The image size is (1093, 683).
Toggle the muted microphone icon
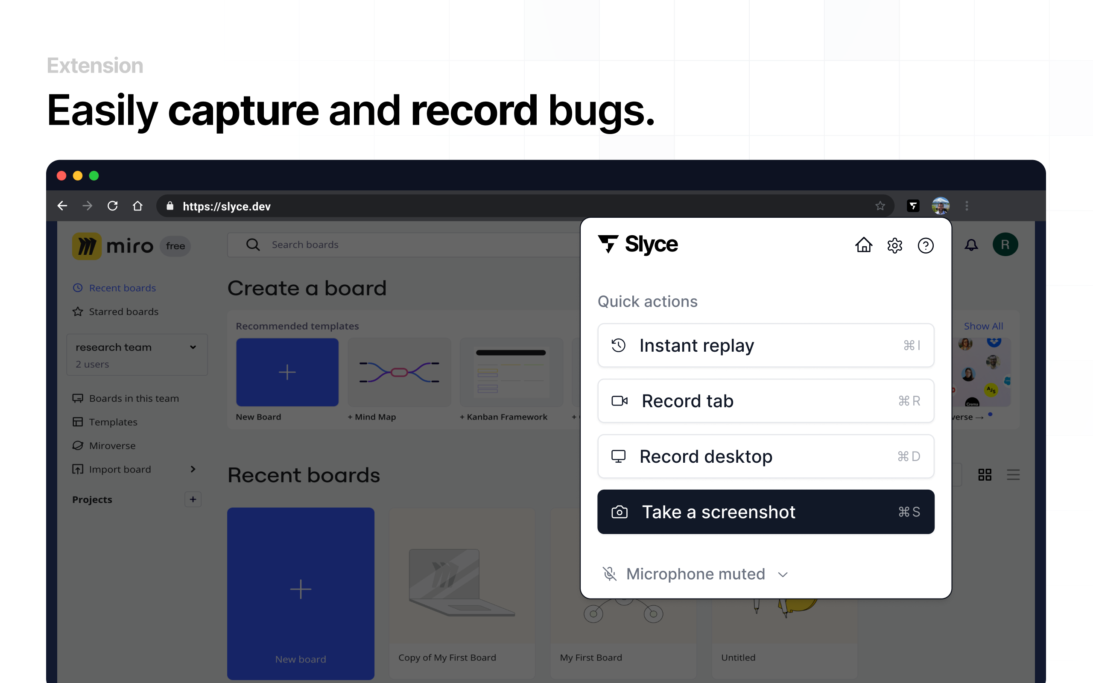(x=610, y=574)
